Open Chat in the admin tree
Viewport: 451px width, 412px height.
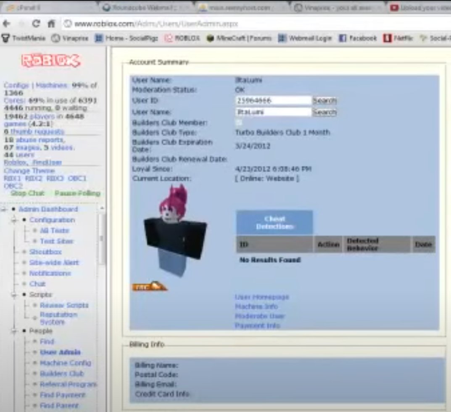pyautogui.click(x=37, y=284)
